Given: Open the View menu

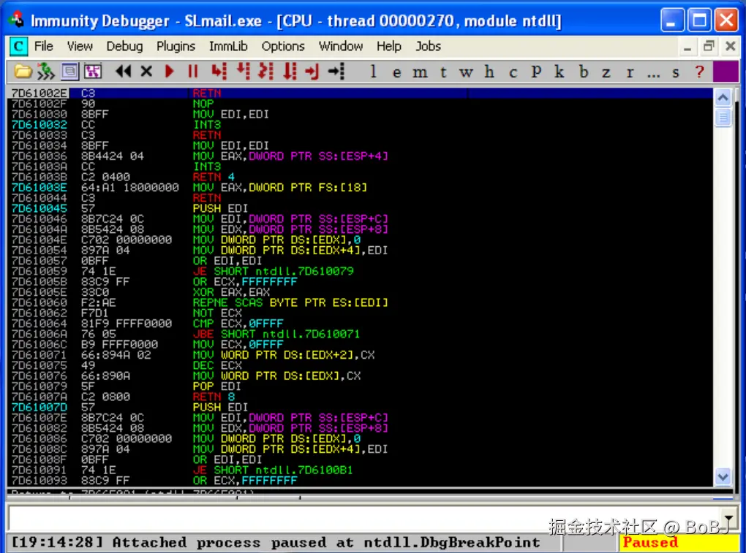Looking at the screenshot, I should (x=80, y=46).
